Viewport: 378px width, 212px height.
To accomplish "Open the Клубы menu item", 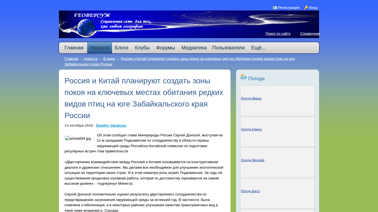I will (142, 48).
